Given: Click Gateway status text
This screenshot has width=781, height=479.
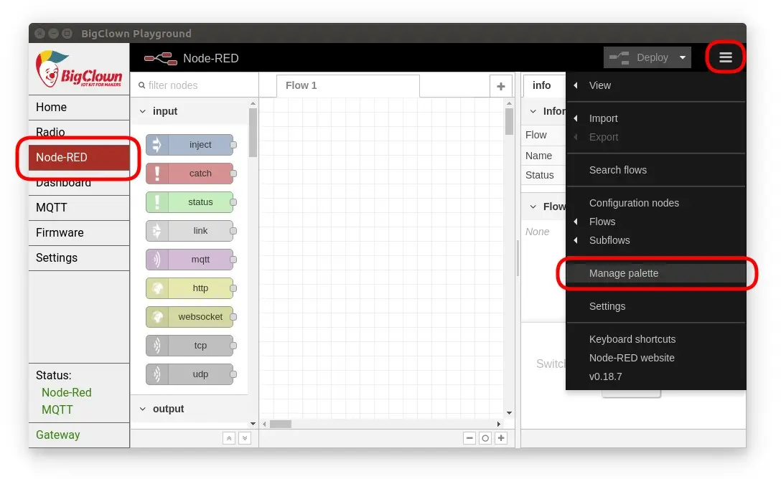Looking at the screenshot, I should [57, 435].
